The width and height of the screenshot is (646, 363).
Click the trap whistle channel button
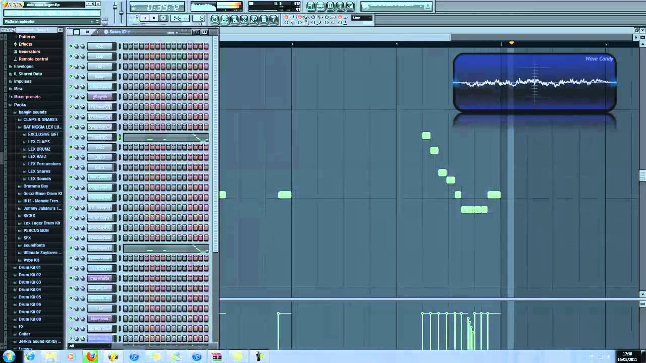point(99,278)
